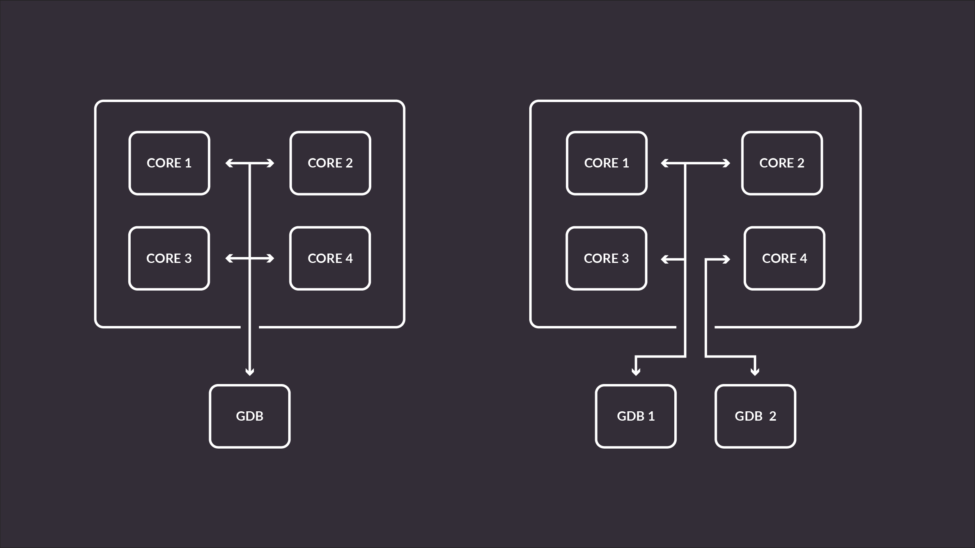Click the GDB 2 node in right diagram

pos(755,416)
